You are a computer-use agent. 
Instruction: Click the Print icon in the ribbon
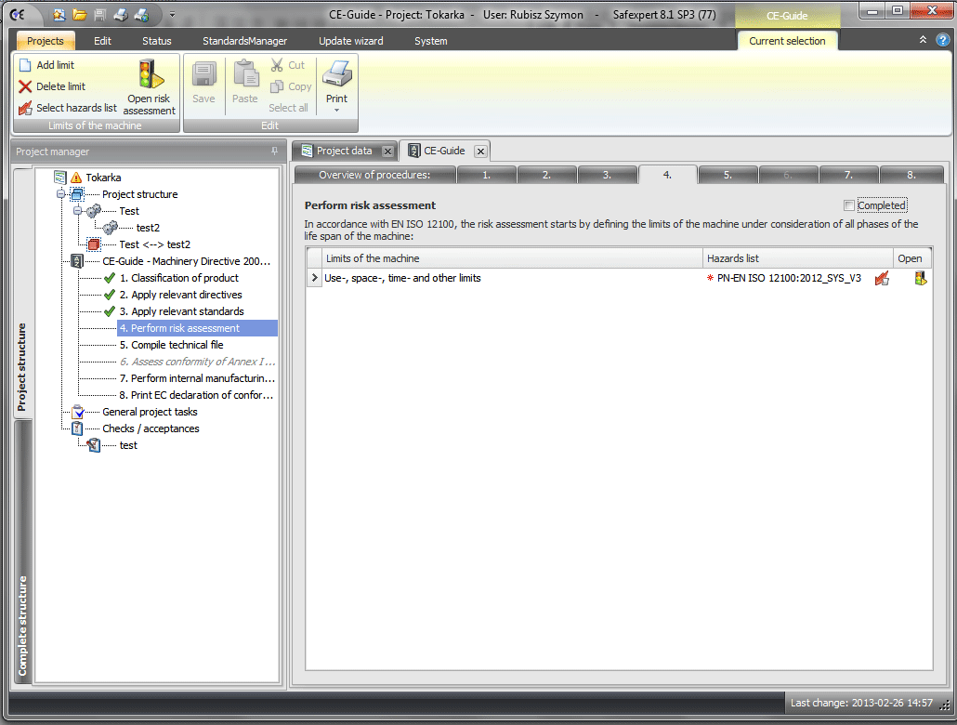(336, 74)
